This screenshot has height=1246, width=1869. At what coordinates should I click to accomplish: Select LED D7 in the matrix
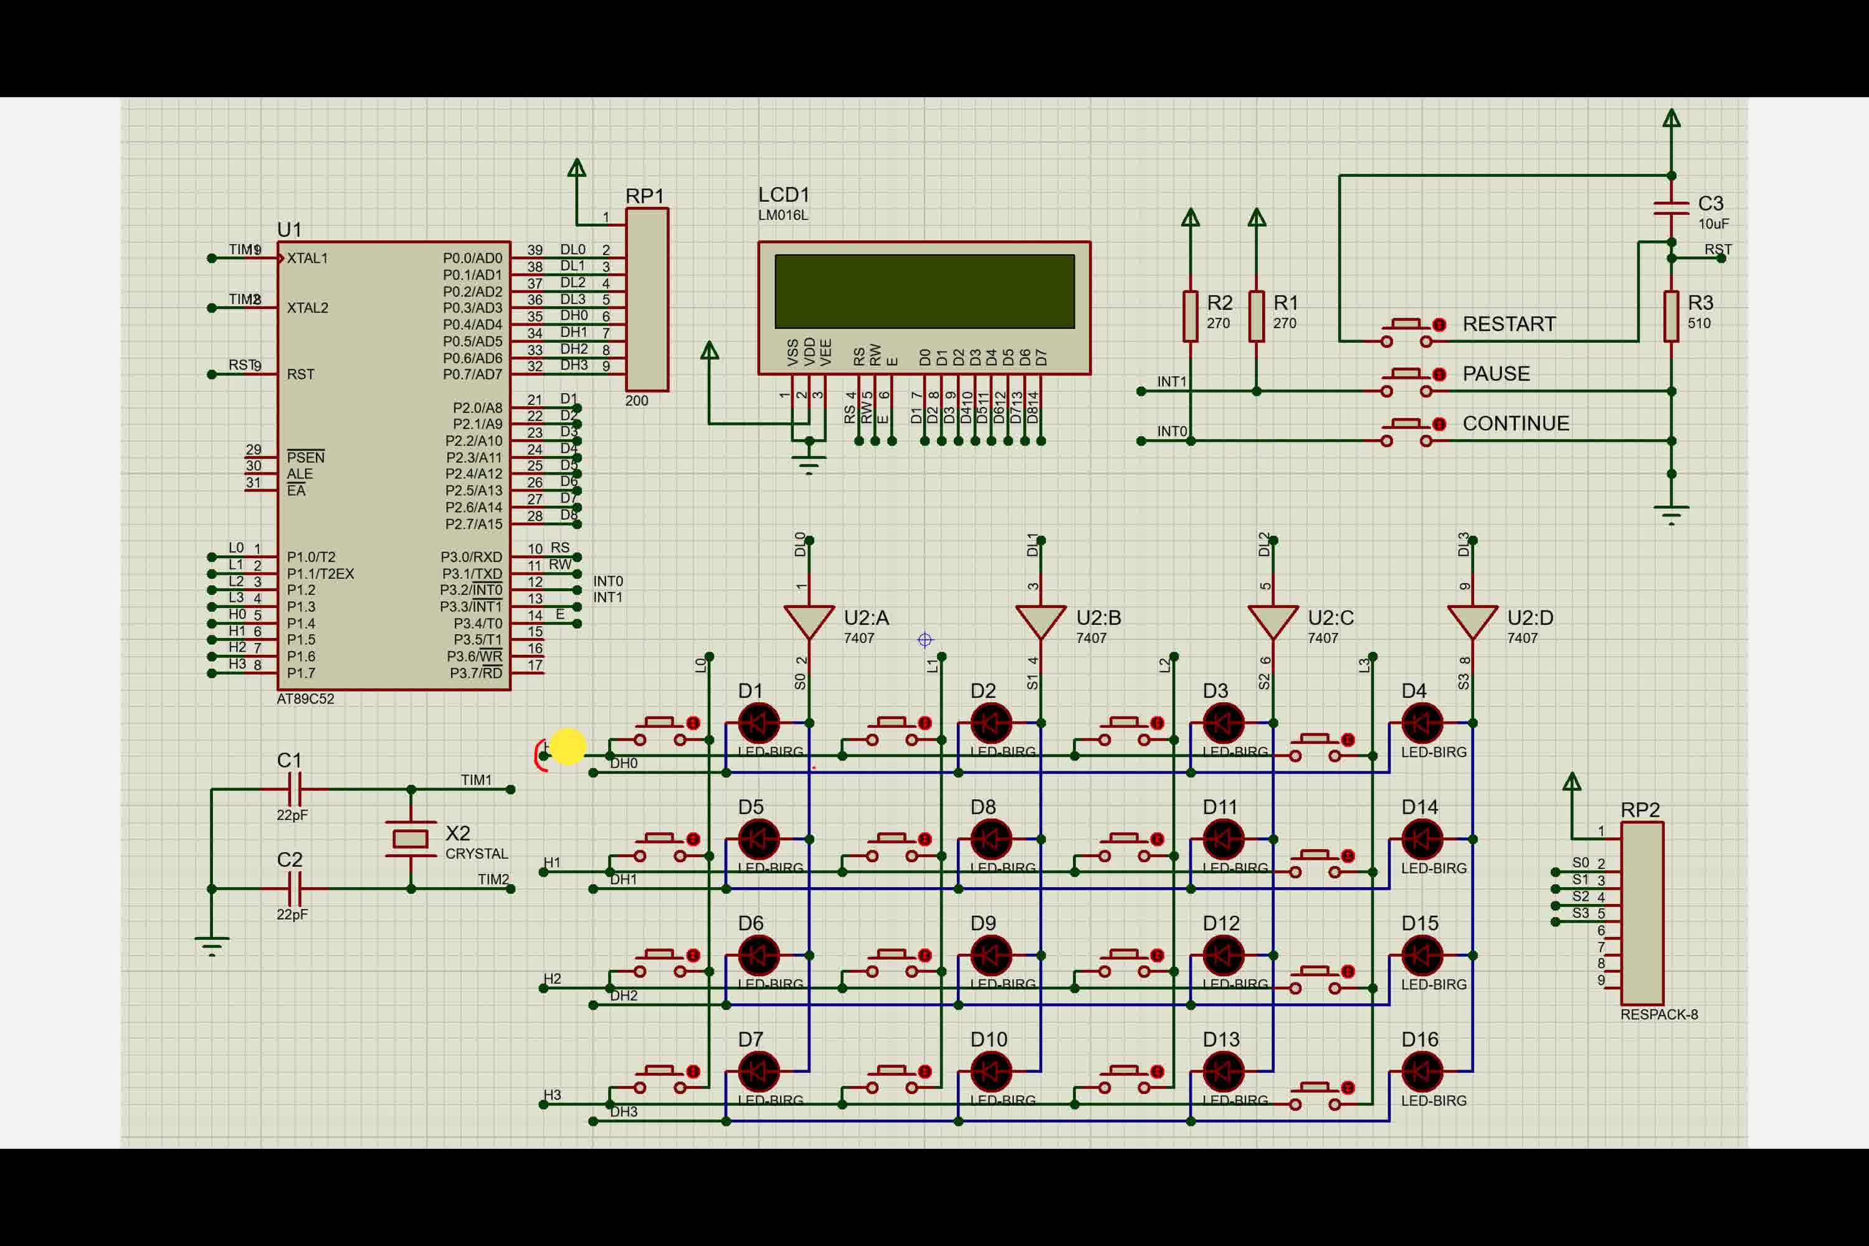(759, 1071)
